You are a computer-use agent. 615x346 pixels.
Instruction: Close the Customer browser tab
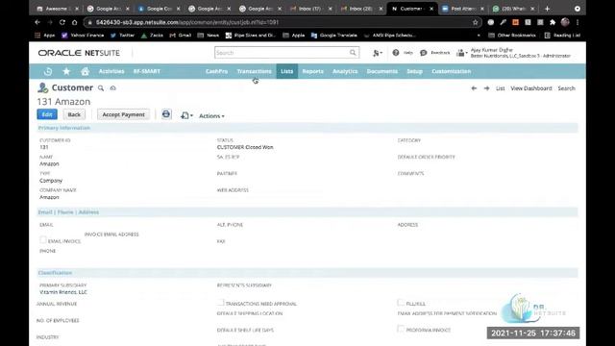point(431,9)
